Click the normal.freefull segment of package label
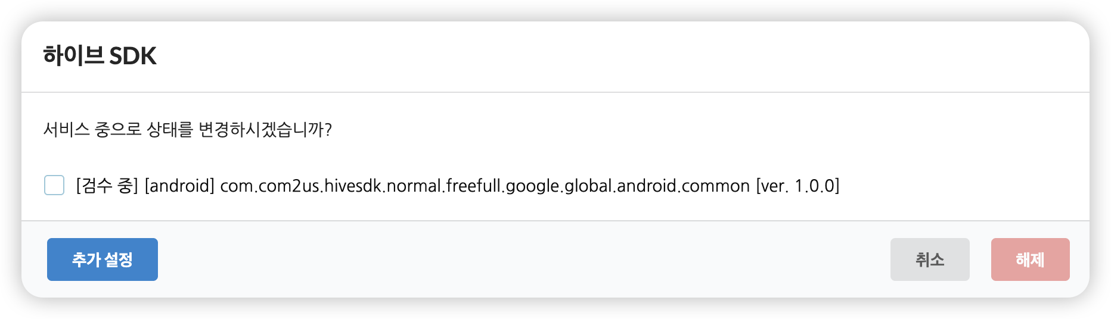Screen dimensions: 1111x319 [443, 186]
